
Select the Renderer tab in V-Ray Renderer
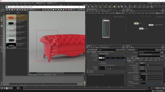[x=137, y=58]
